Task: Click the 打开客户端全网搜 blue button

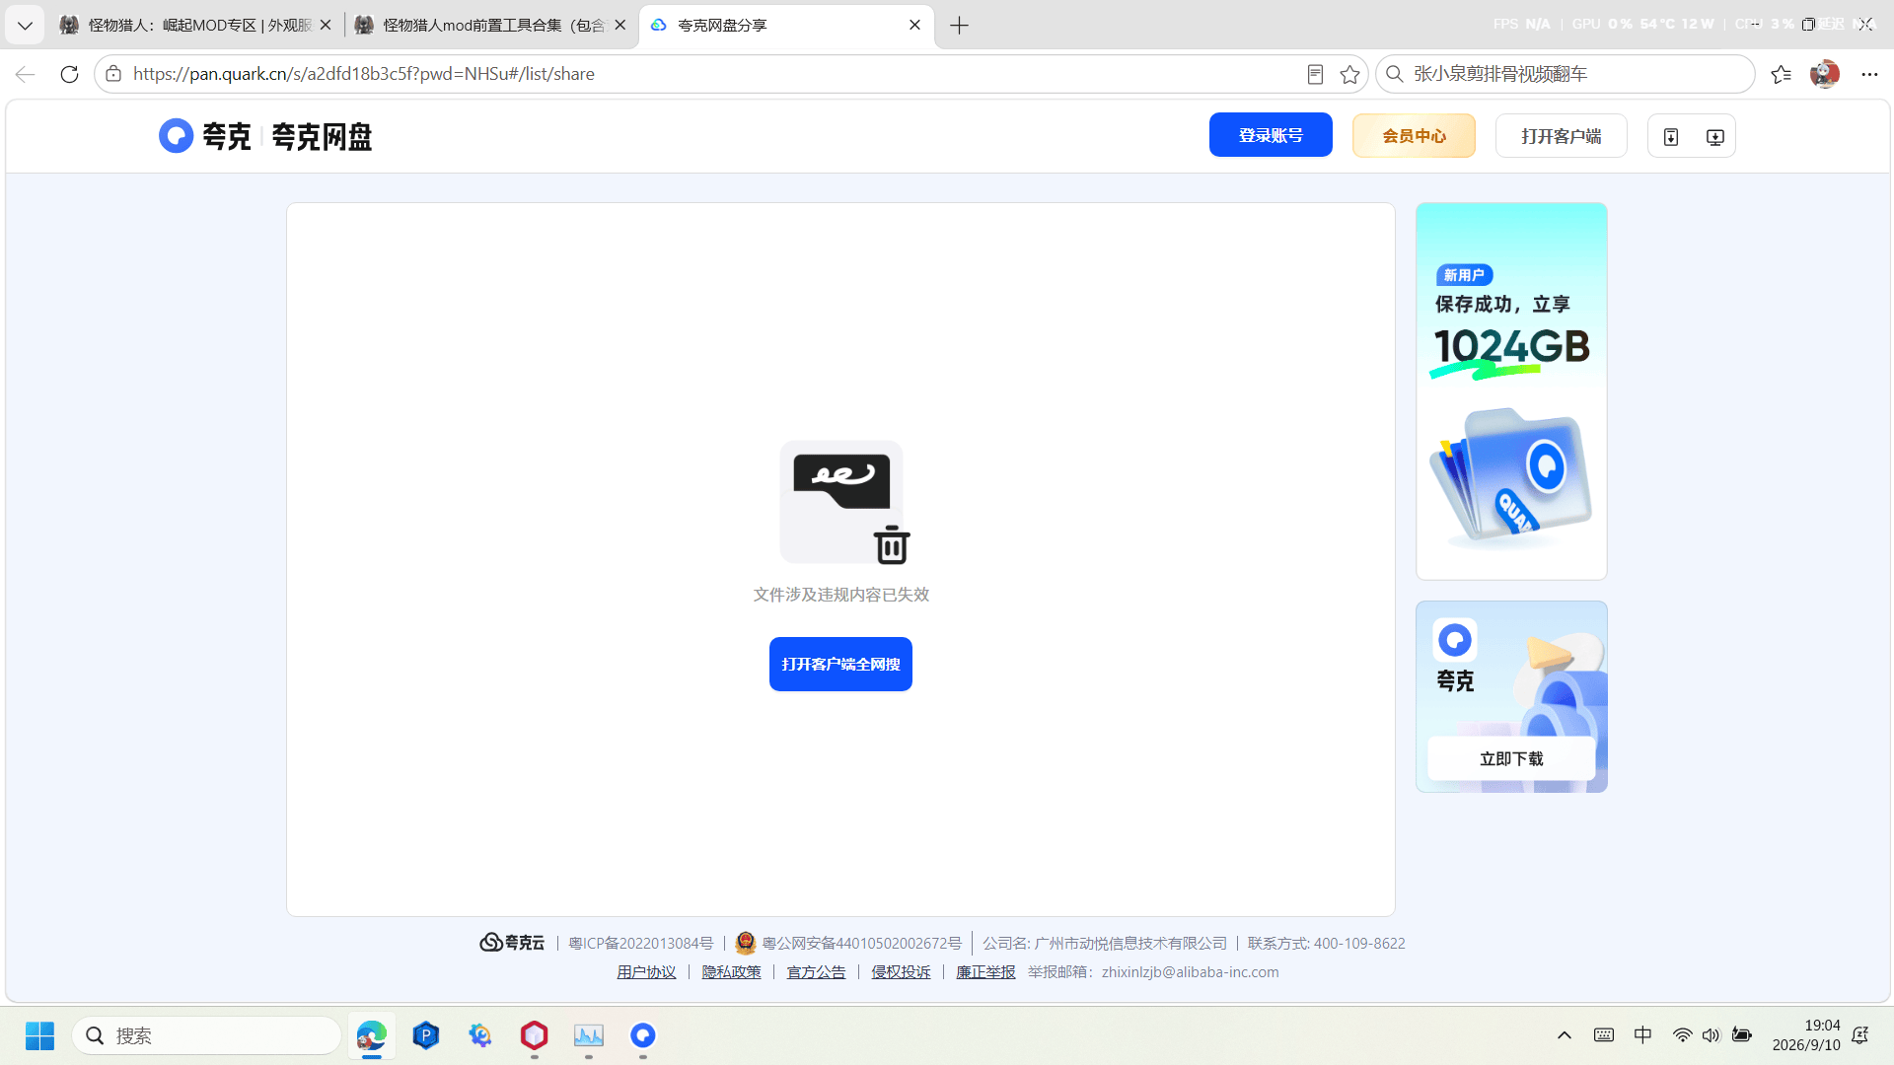Action: (x=840, y=664)
